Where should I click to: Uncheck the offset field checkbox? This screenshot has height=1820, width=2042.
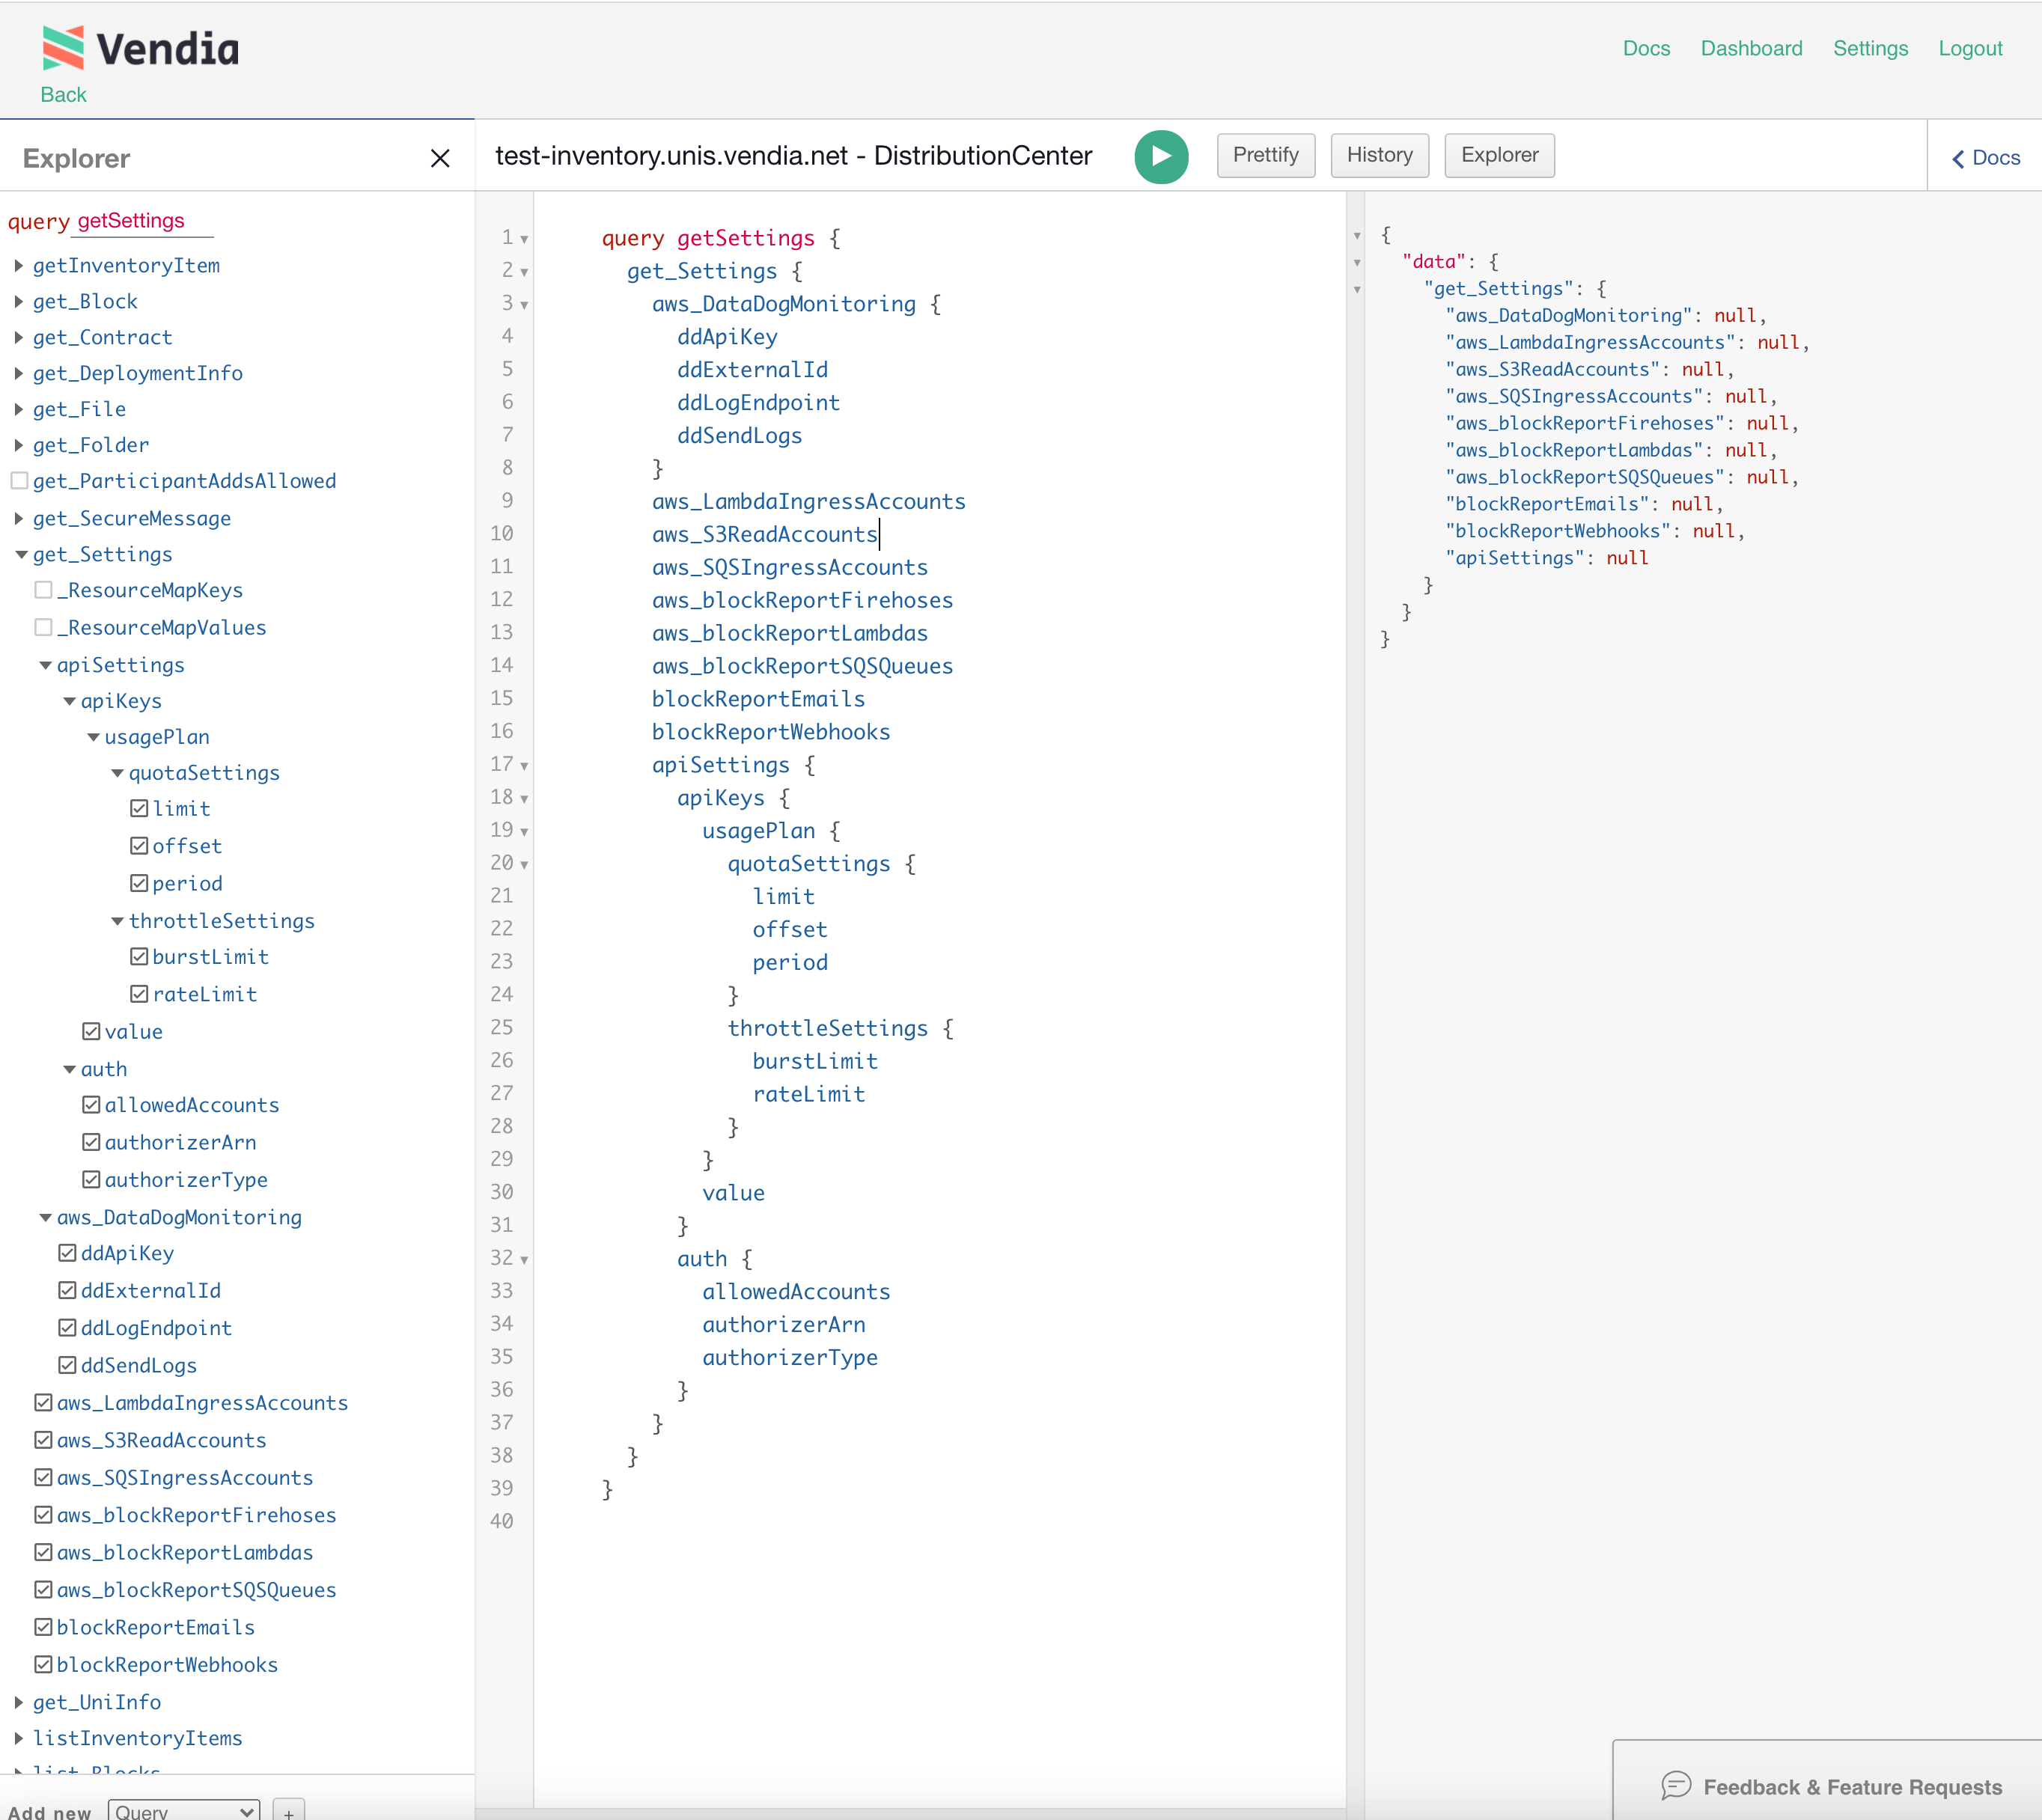tap(139, 845)
